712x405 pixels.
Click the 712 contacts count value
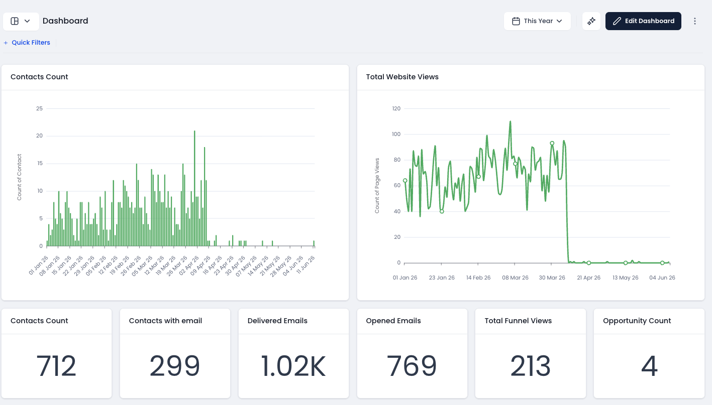(56, 366)
